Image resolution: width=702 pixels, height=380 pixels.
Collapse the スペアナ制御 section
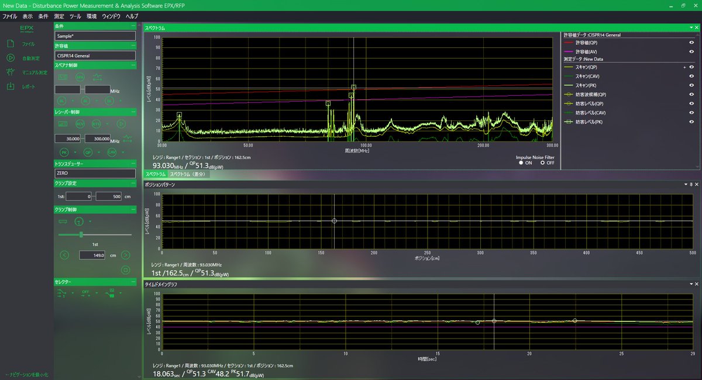pyautogui.click(x=133, y=65)
